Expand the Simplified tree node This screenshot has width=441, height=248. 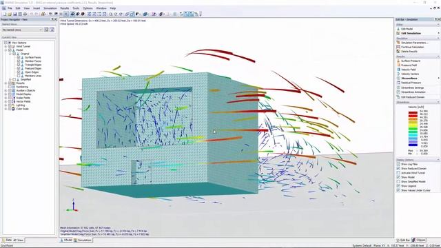click(10, 80)
